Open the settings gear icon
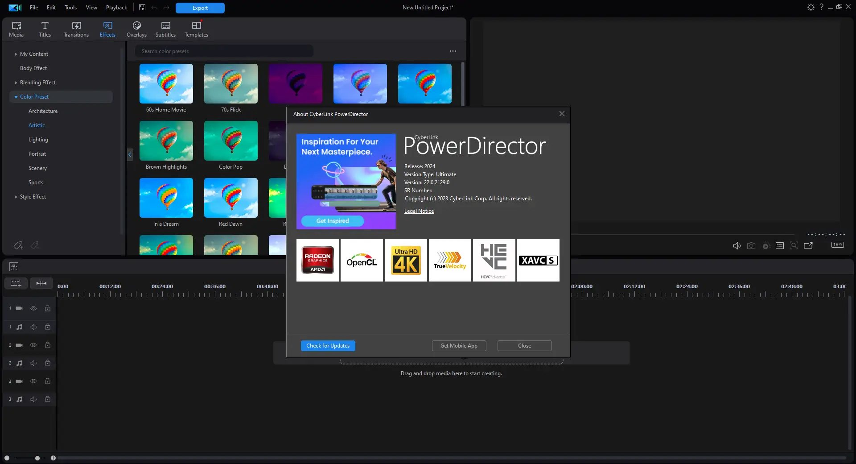Image resolution: width=856 pixels, height=464 pixels. pos(811,7)
